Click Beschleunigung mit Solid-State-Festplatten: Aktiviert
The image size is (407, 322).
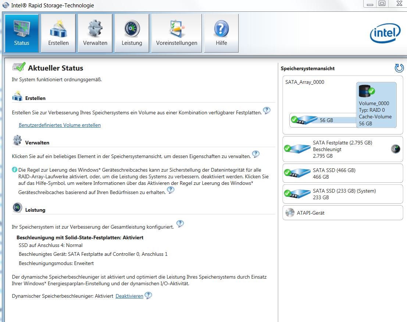coord(80,238)
